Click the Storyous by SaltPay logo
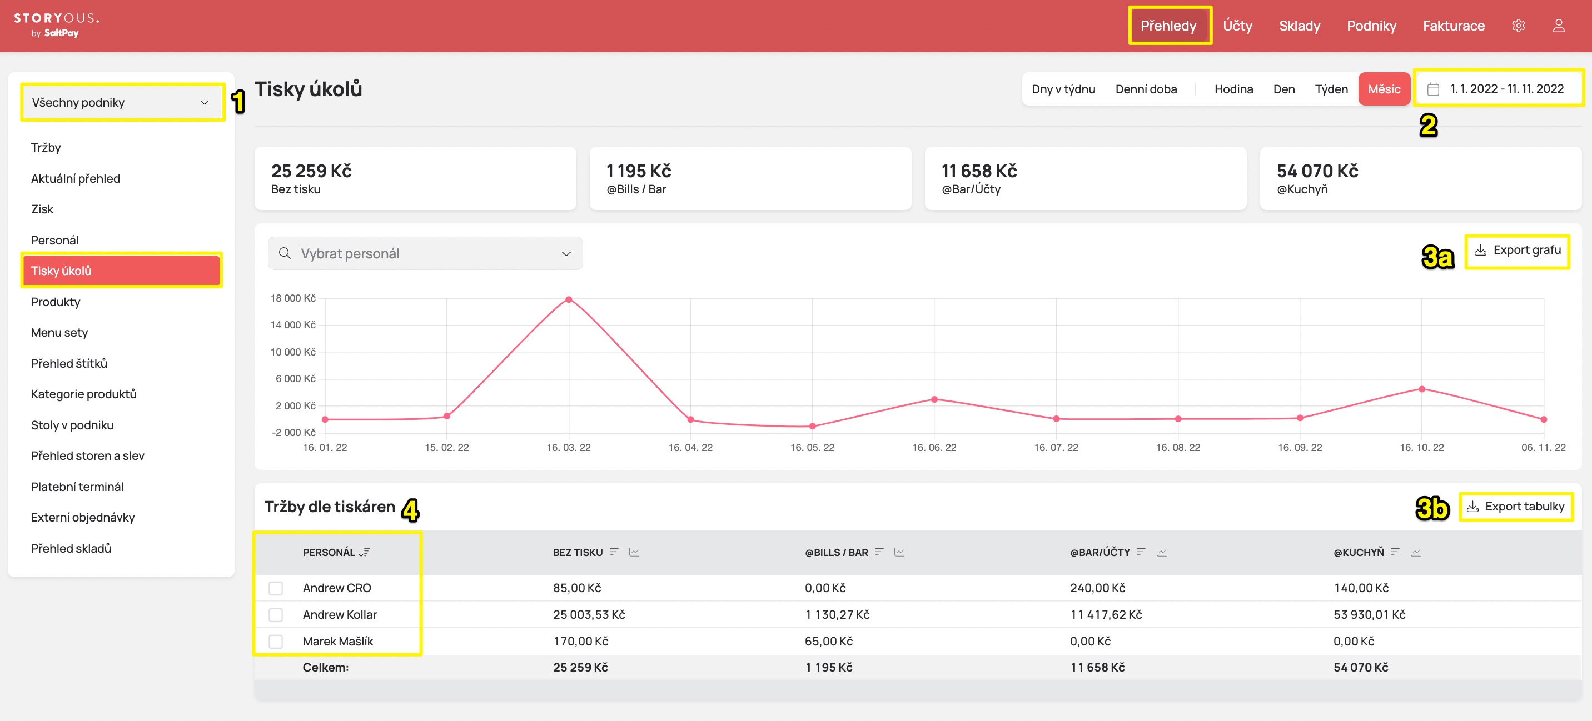This screenshot has height=721, width=1592. 56,24
